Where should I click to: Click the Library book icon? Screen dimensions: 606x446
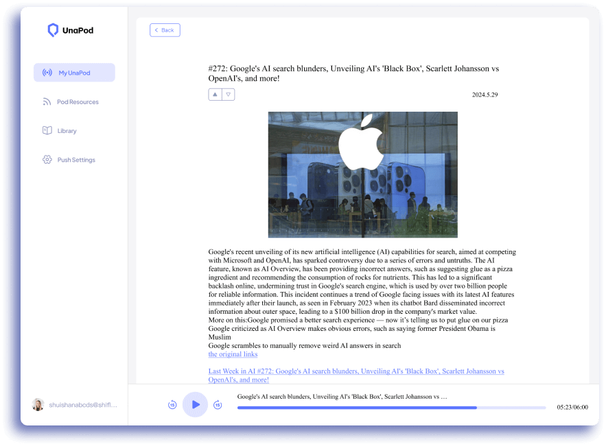(47, 130)
